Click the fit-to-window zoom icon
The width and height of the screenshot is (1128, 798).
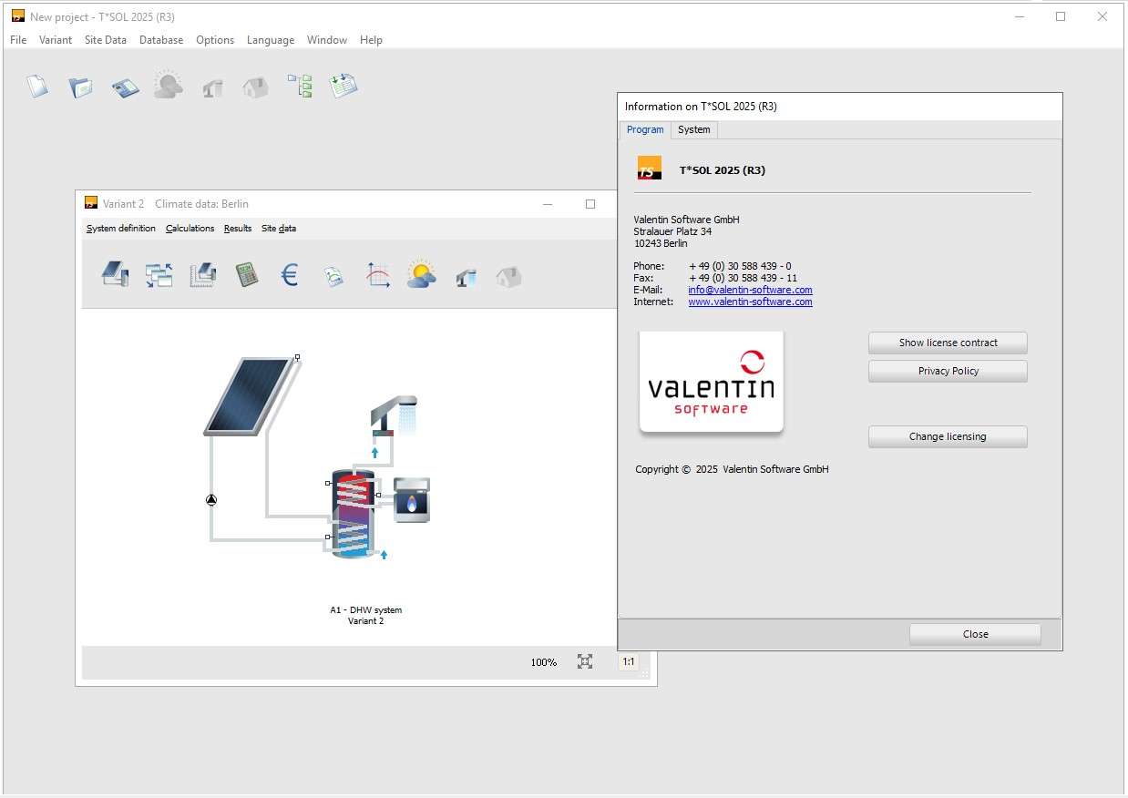coord(585,661)
